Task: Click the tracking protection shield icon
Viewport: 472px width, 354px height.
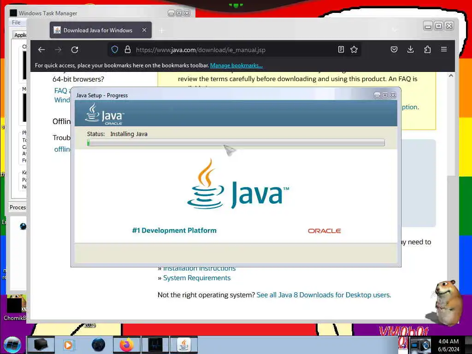Action: click(x=115, y=50)
